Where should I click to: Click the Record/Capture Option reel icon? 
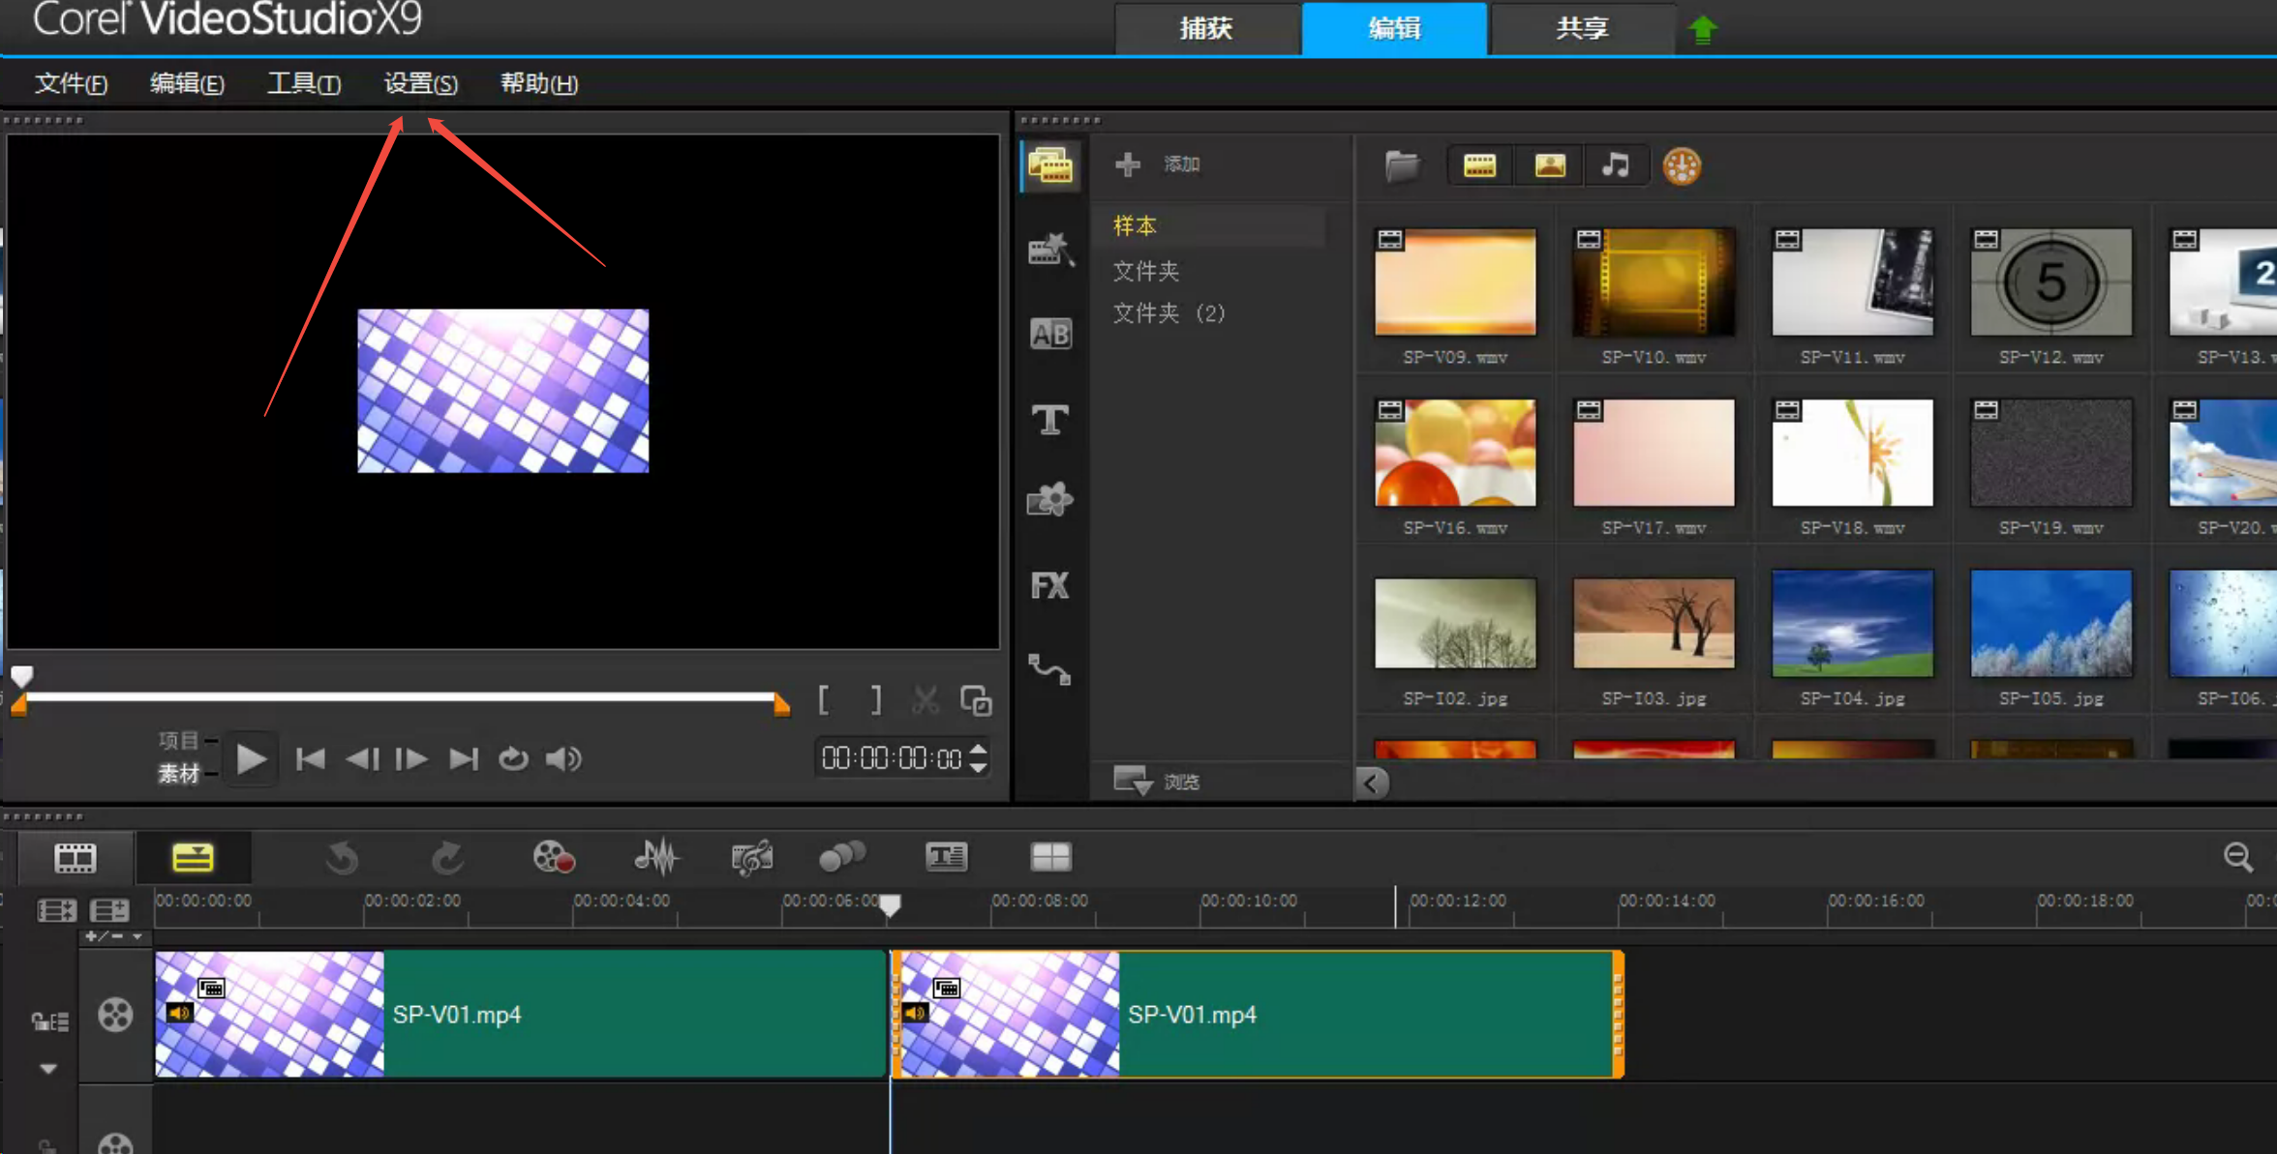pos(554,857)
